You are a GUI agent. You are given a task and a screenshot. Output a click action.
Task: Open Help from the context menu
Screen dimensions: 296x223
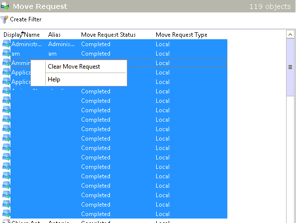[54, 79]
